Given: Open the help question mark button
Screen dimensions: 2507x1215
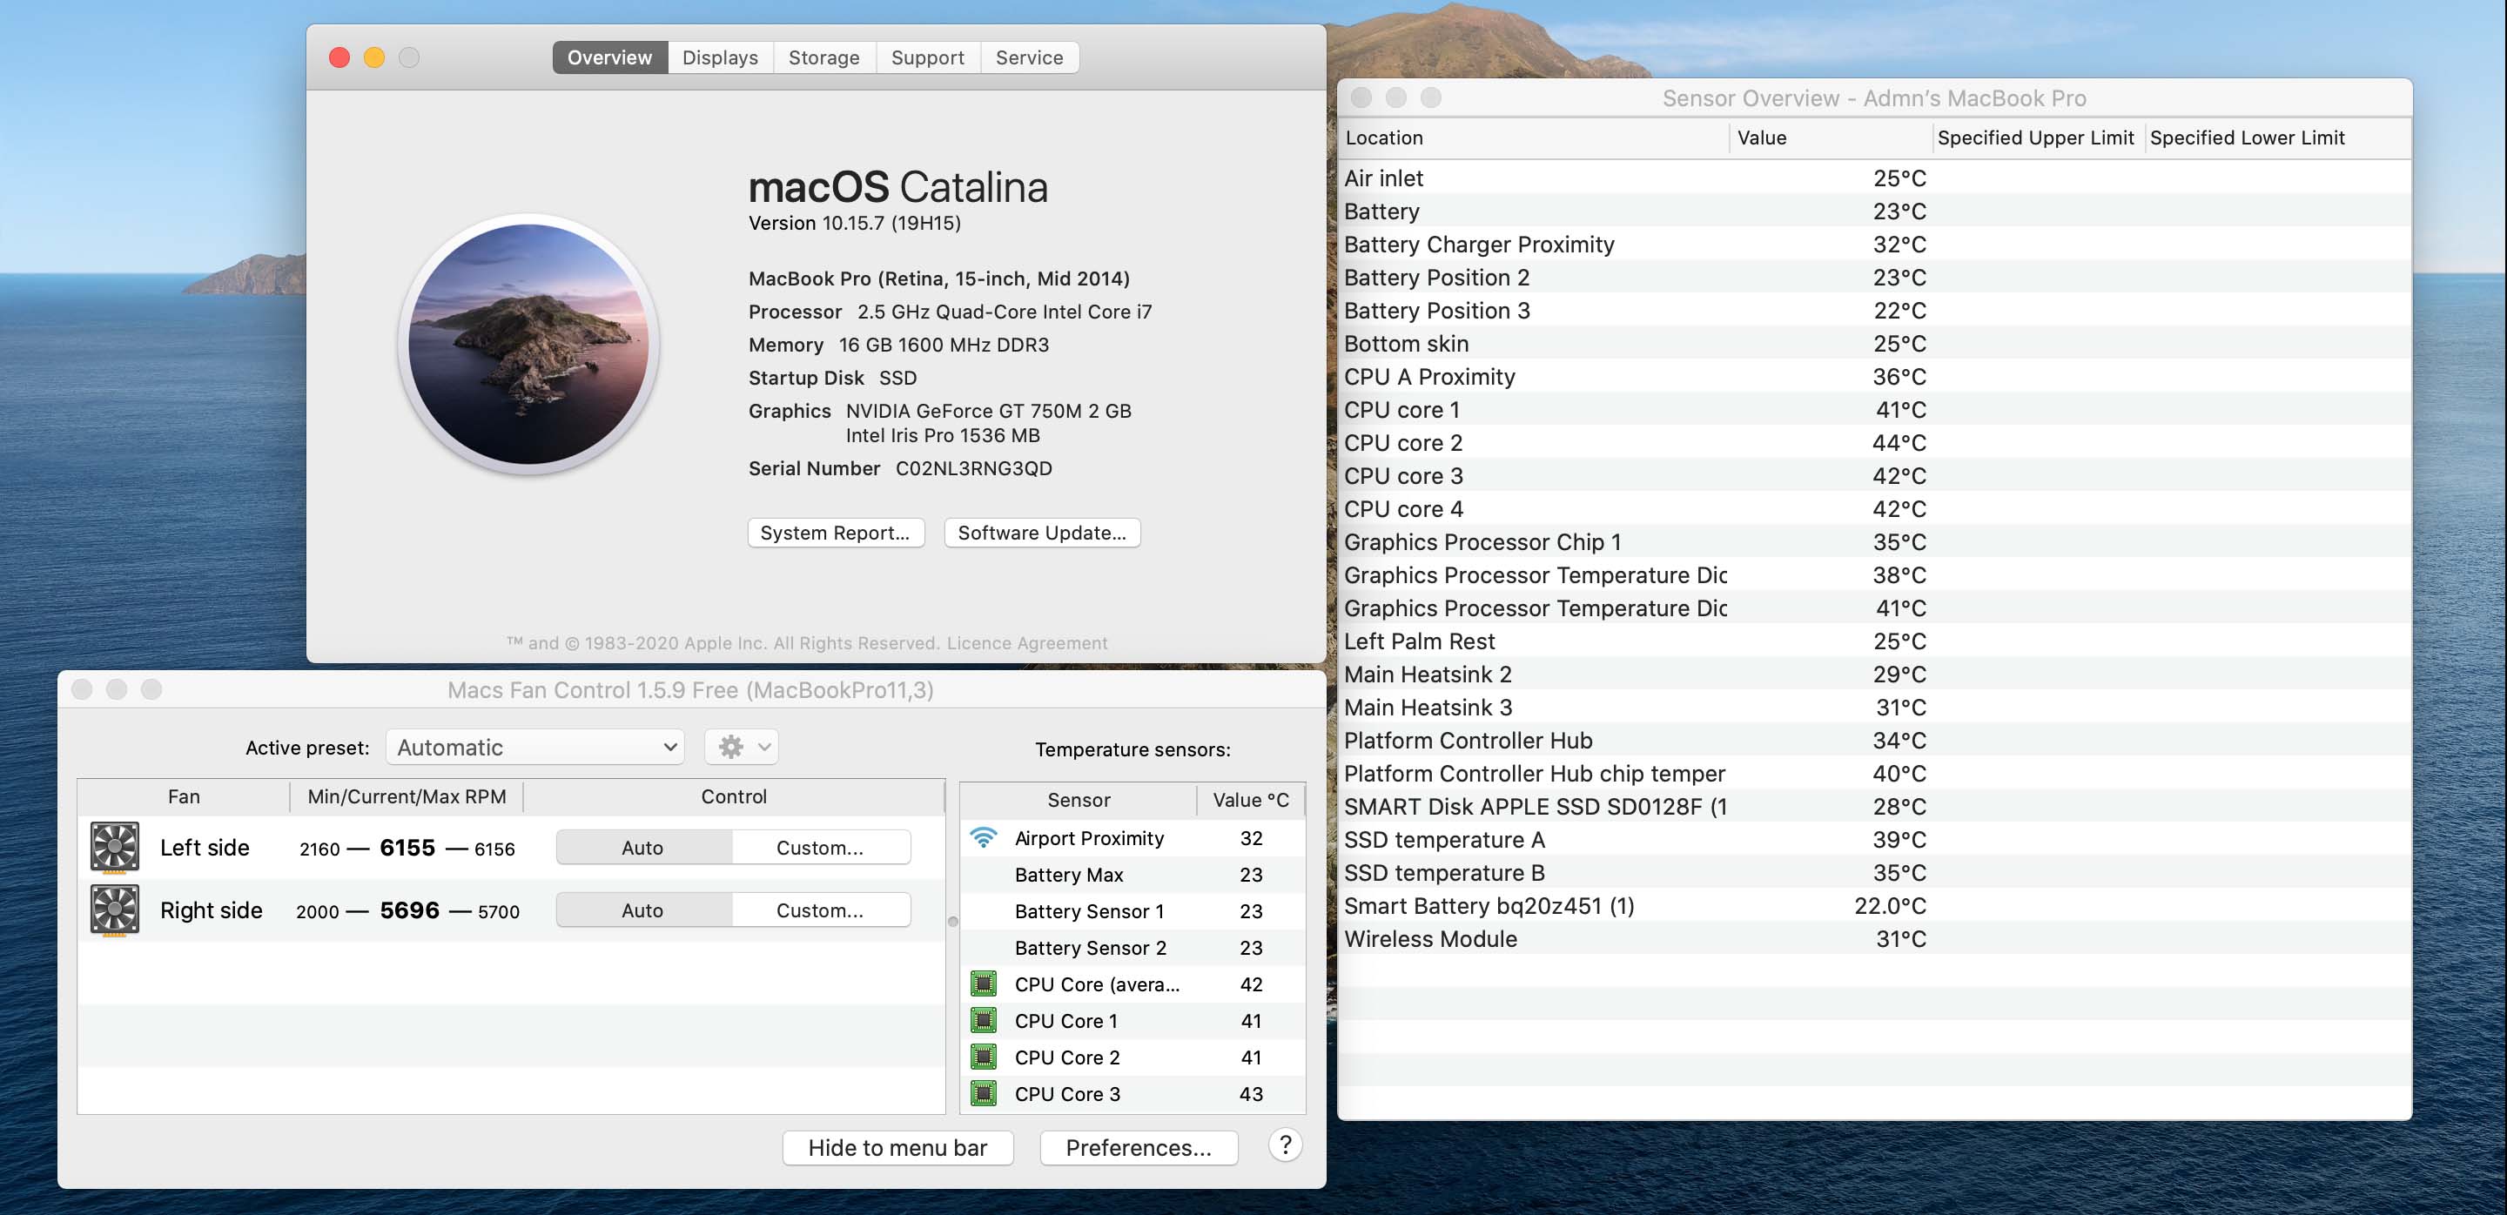Looking at the screenshot, I should tap(1285, 1146).
